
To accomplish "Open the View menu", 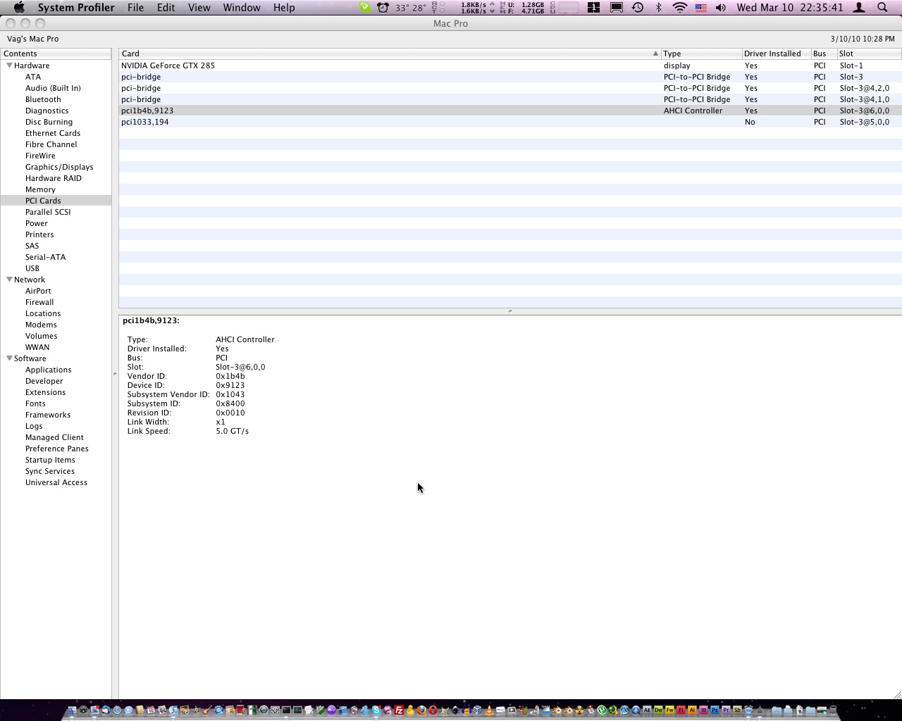I will (199, 8).
